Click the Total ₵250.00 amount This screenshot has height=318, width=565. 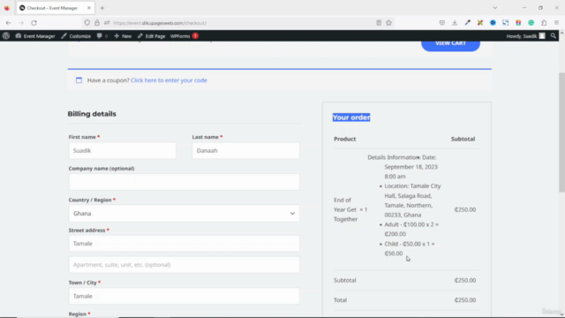point(465,300)
